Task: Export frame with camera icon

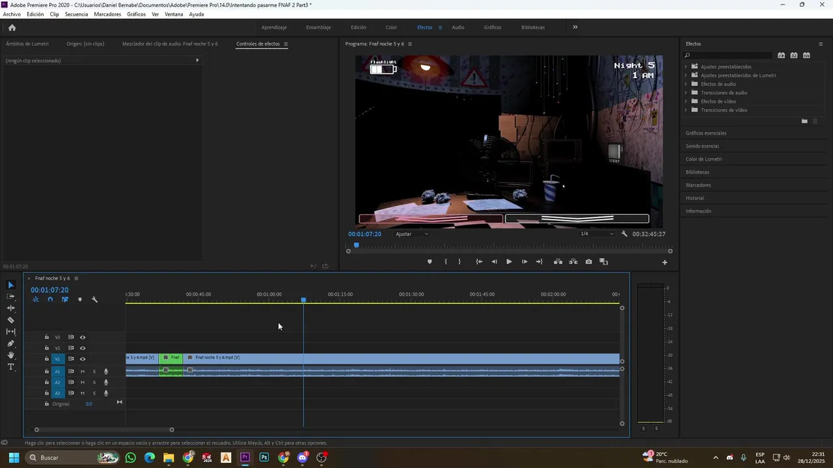Action: [x=589, y=262]
